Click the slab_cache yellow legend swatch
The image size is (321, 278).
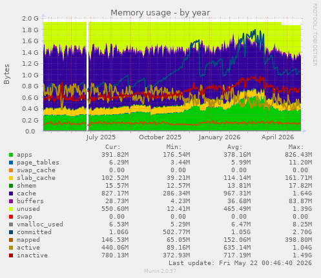(x=11, y=178)
